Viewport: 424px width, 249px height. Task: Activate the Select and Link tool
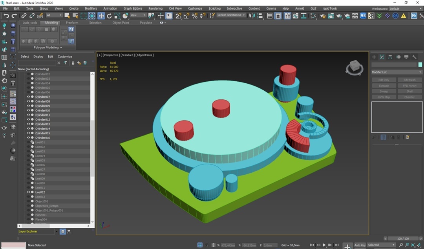tap(24, 16)
